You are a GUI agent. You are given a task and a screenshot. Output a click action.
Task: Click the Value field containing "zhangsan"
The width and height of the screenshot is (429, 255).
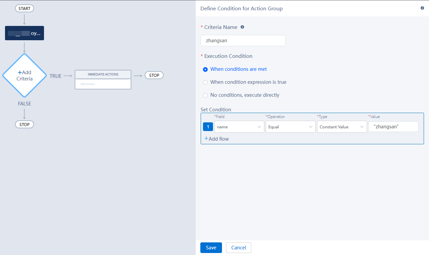coord(393,127)
